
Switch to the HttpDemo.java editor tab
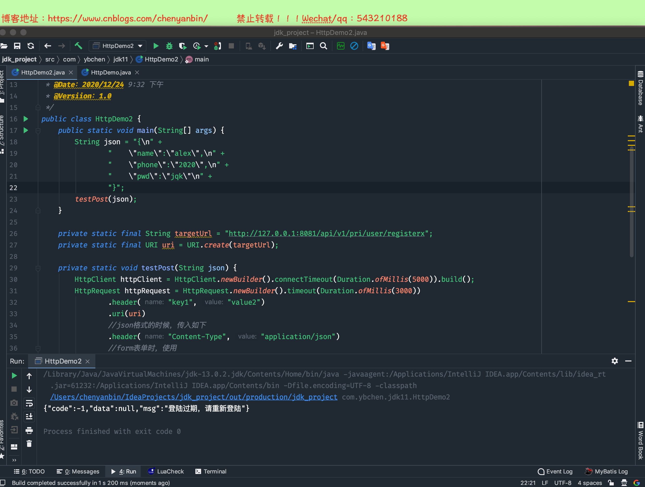point(110,72)
